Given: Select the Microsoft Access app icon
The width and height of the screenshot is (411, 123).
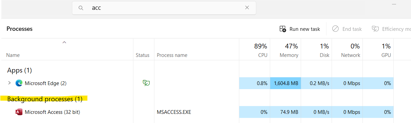Looking at the screenshot, I should click(x=19, y=112).
